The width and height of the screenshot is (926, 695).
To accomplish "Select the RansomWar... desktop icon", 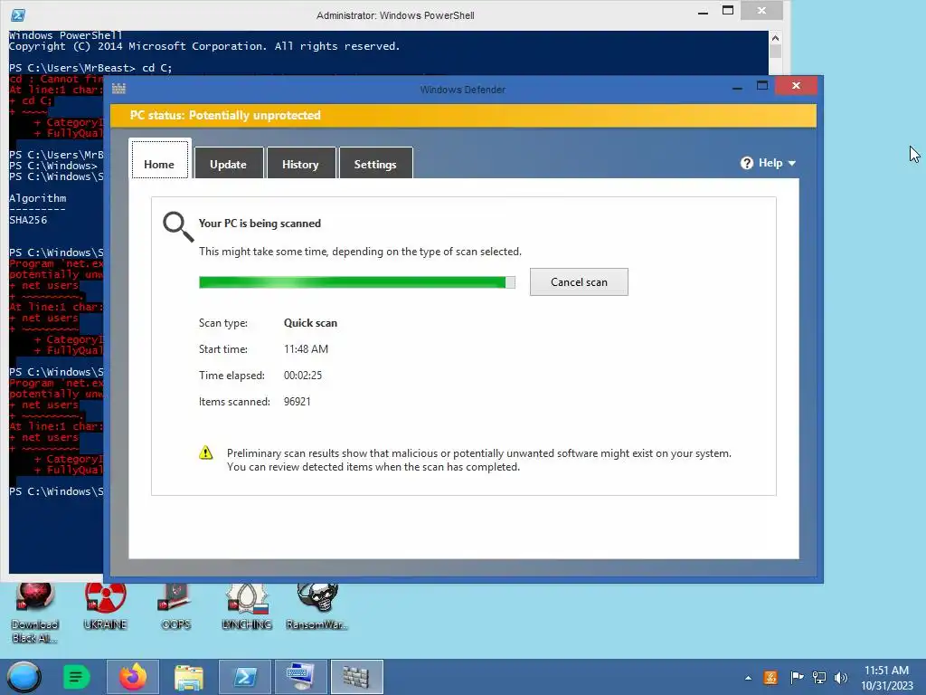I will pyautogui.click(x=317, y=605).
